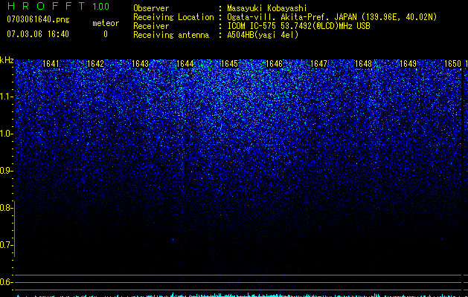
Task: Click the 0.8 frequency axis label
Action: coord(7,208)
